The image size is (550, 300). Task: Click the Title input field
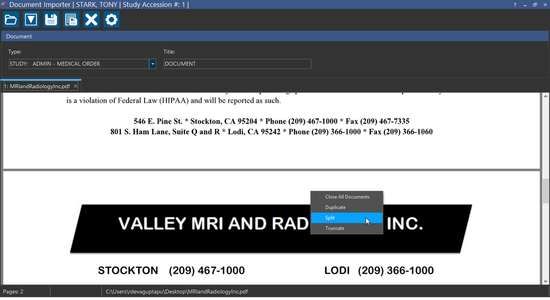click(237, 64)
